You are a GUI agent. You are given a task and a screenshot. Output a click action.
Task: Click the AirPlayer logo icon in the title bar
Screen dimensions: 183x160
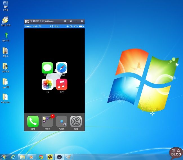click(x=27, y=21)
